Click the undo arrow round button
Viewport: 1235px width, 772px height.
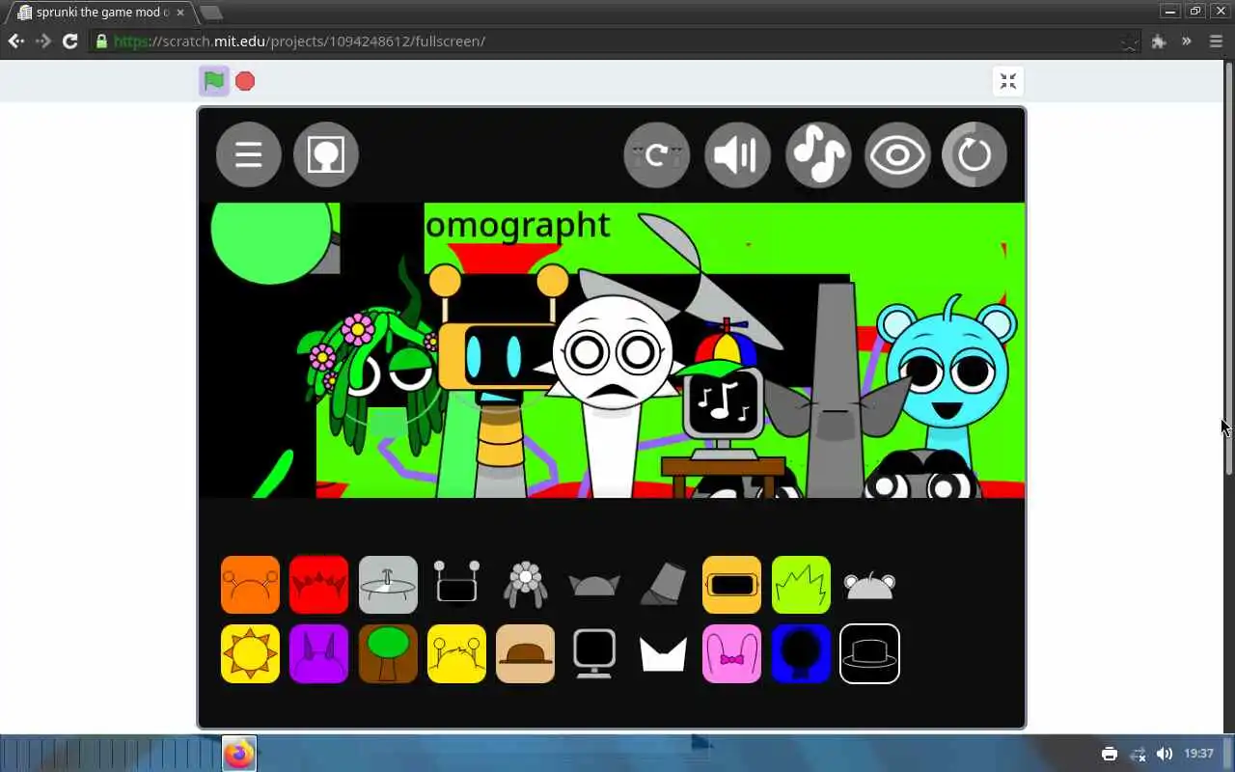pyautogui.click(x=657, y=154)
